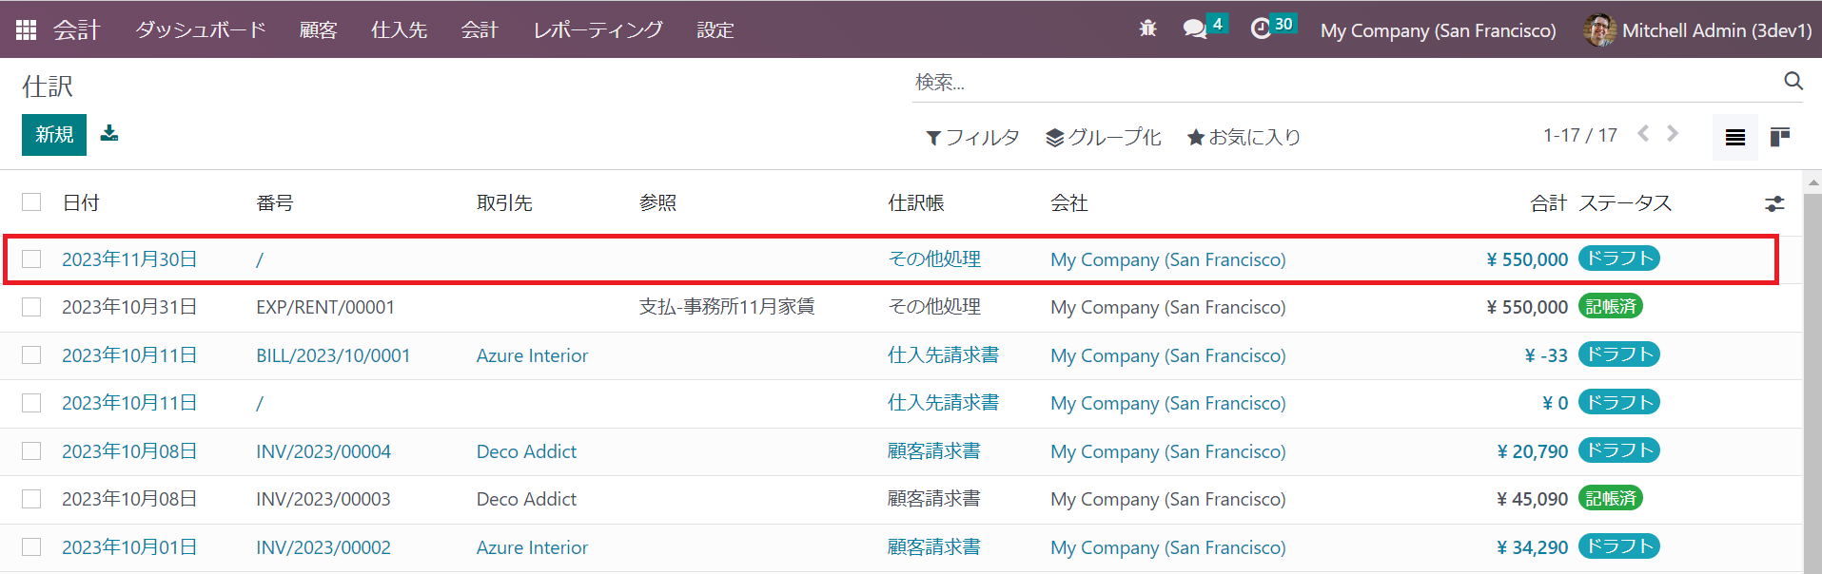
Task: Open optional columns settings icon
Action: (1773, 203)
